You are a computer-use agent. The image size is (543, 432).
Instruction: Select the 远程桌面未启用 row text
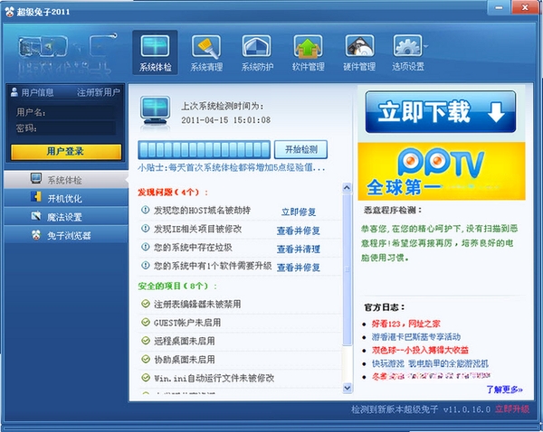(185, 341)
